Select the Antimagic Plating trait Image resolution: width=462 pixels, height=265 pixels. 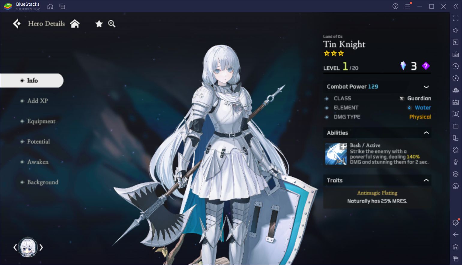point(377,193)
